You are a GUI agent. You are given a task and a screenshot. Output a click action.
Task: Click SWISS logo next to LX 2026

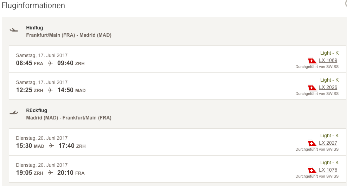pos(312,88)
